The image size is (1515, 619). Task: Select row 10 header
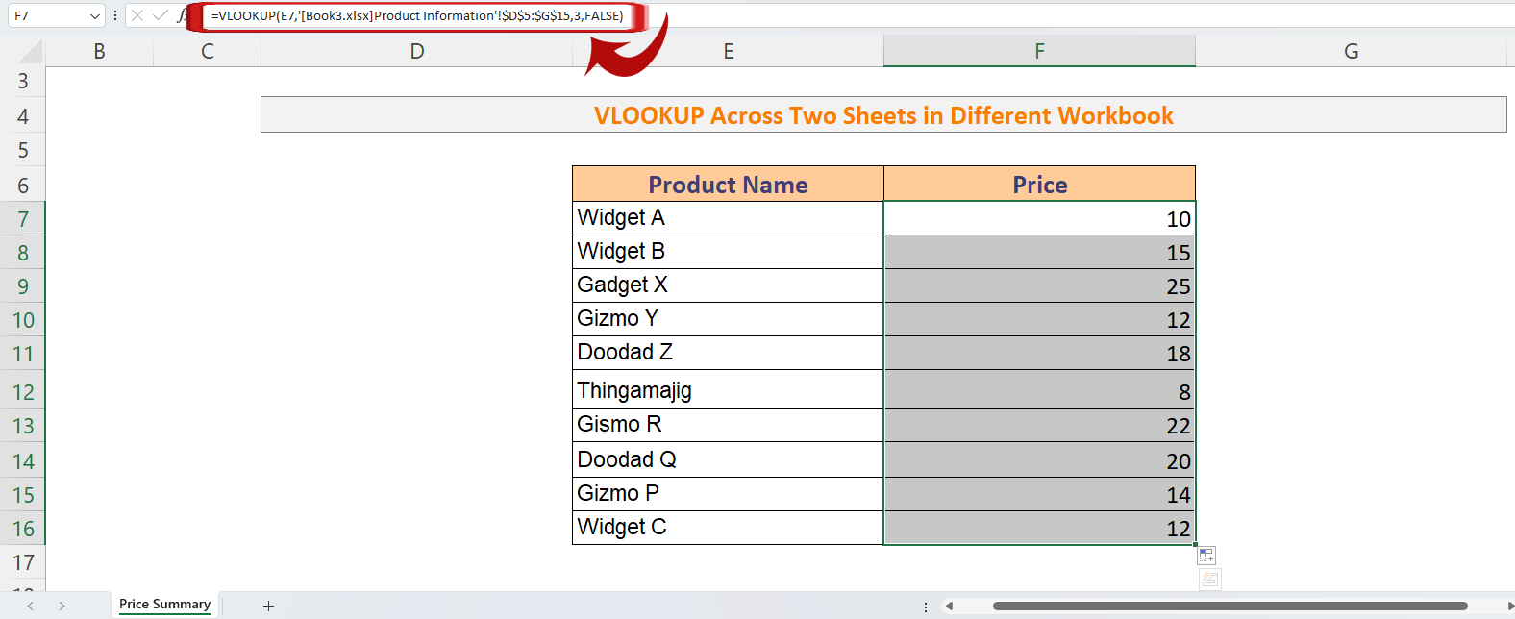(x=23, y=320)
